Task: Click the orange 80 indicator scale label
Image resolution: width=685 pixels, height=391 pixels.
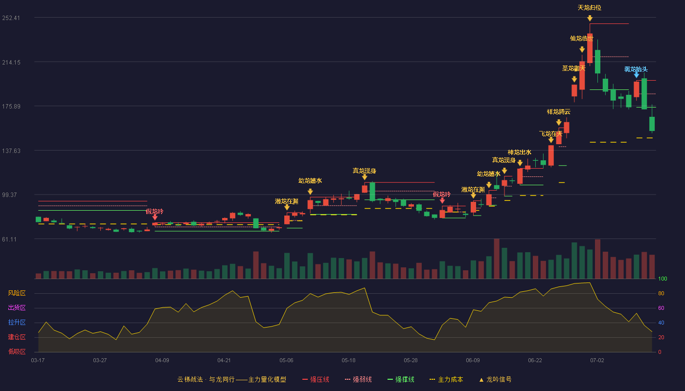Action: point(661,293)
